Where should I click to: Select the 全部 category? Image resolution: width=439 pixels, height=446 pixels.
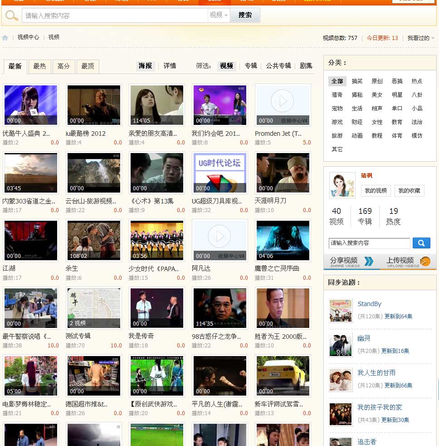(x=337, y=81)
